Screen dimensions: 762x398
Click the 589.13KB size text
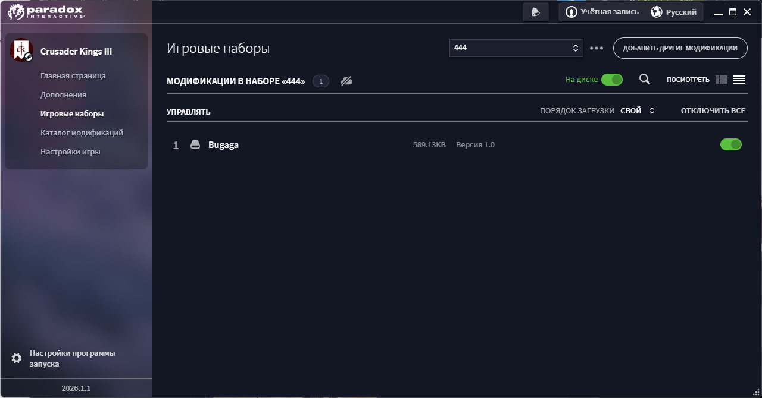[429, 145]
